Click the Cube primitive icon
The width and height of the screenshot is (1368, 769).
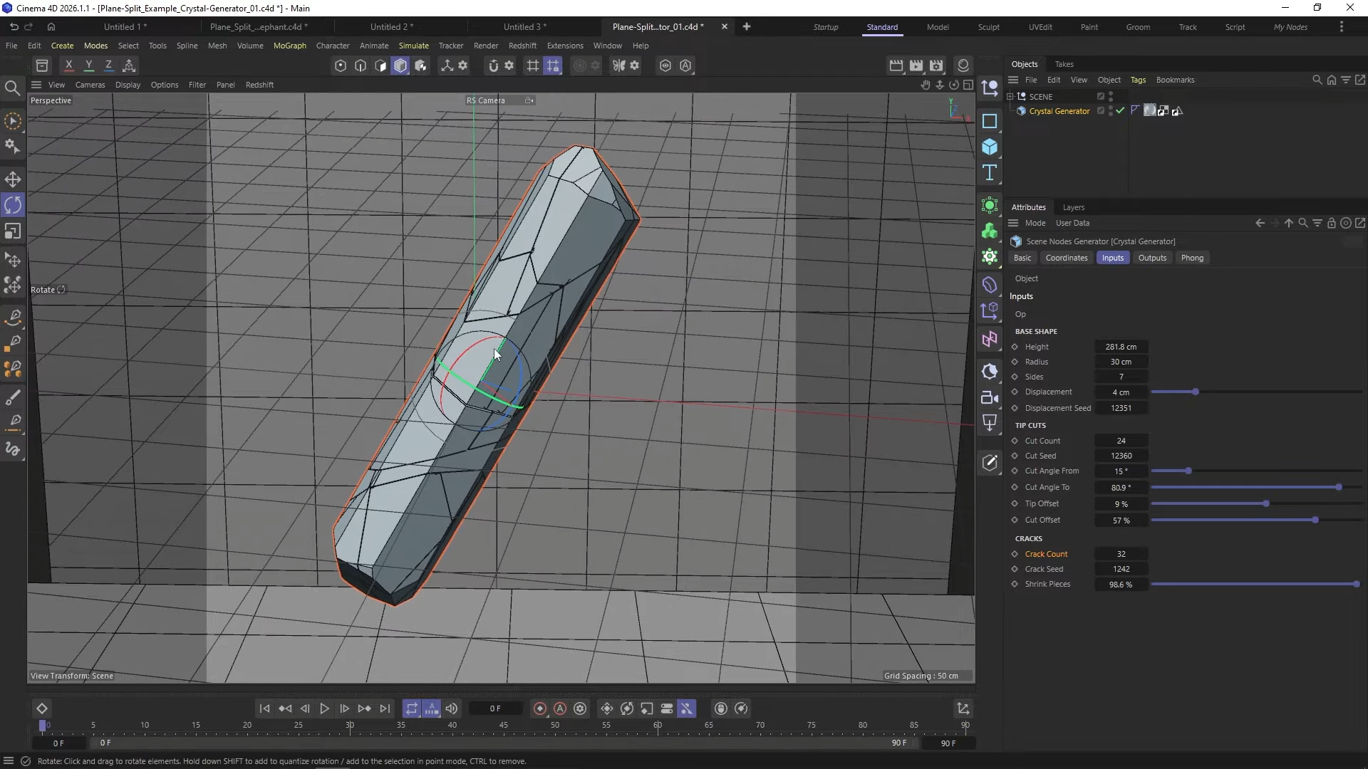point(990,147)
